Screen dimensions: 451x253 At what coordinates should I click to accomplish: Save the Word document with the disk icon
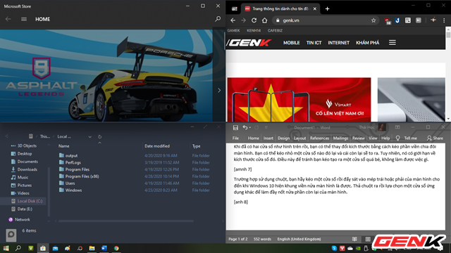235,127
